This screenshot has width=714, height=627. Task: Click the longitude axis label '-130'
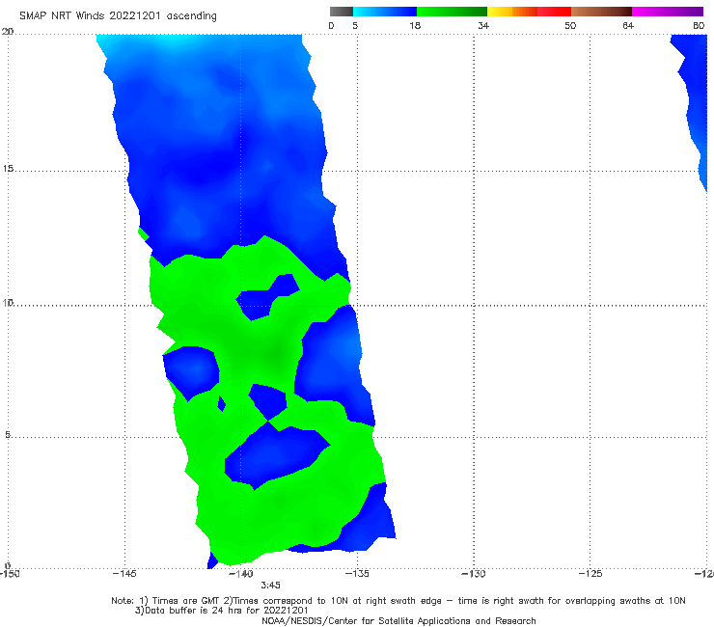[x=473, y=573]
